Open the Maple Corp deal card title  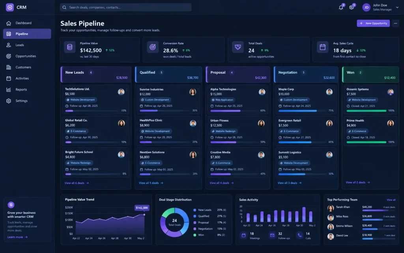[x=286, y=89]
